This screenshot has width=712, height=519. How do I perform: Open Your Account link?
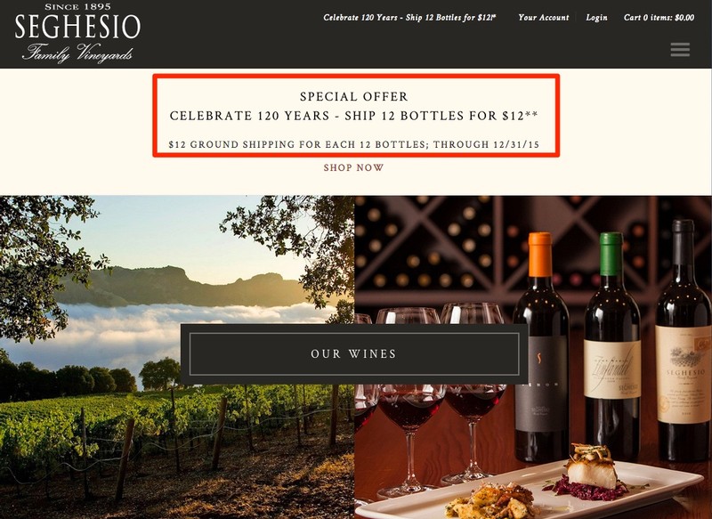click(x=544, y=17)
